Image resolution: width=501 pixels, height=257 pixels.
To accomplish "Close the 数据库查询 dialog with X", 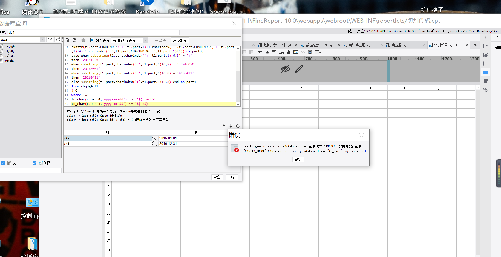I will 234,24.
